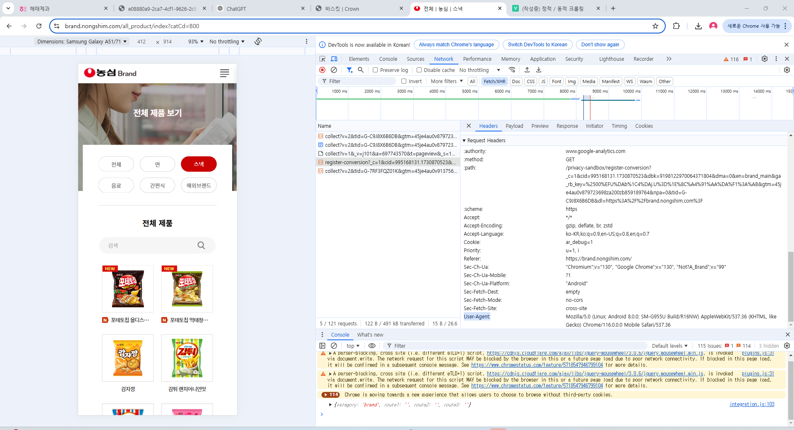The image size is (794, 430).
Task: Dismiss the DevTools language infobar
Action: click(x=787, y=45)
